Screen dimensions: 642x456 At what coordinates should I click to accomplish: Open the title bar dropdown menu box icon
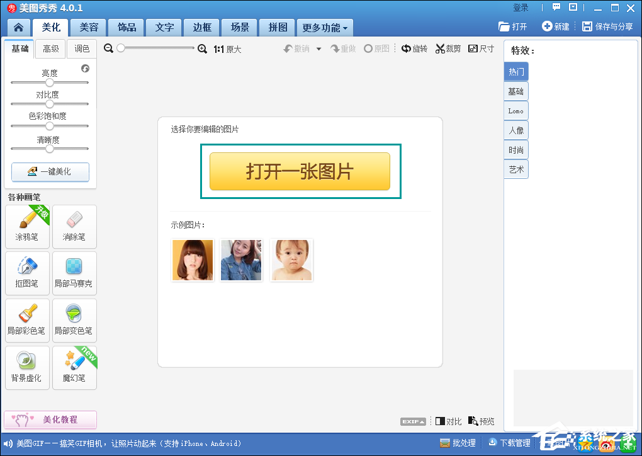click(573, 7)
